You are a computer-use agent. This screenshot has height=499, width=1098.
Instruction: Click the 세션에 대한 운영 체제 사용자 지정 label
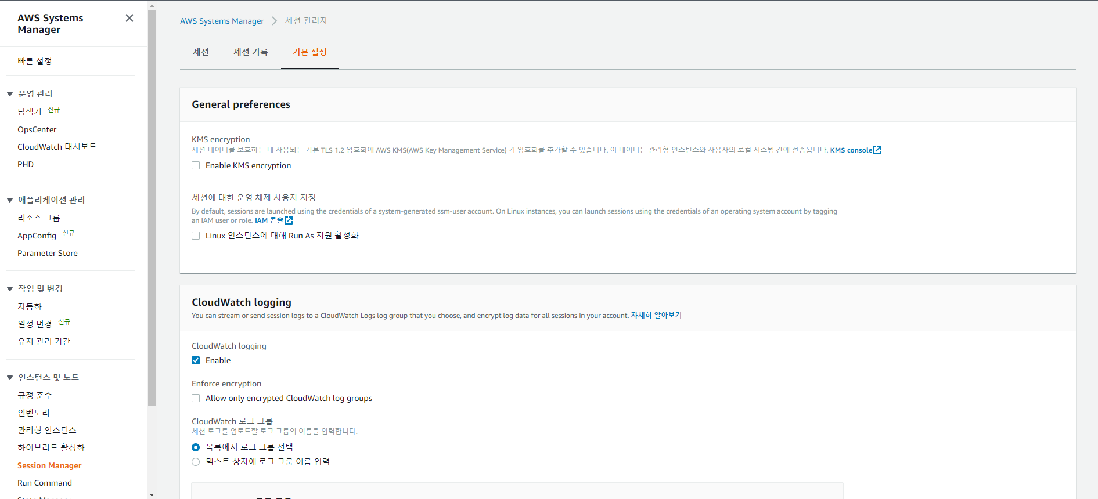click(x=254, y=198)
